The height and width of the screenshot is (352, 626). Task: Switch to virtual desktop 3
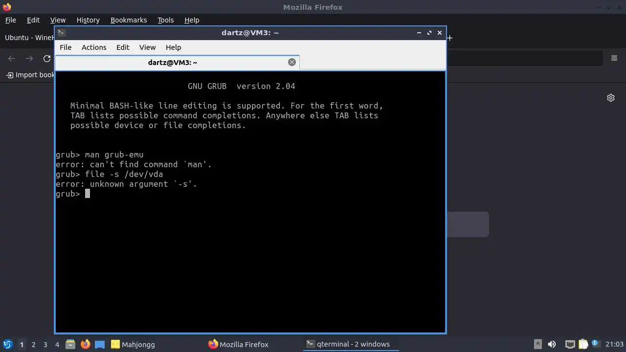pos(45,345)
